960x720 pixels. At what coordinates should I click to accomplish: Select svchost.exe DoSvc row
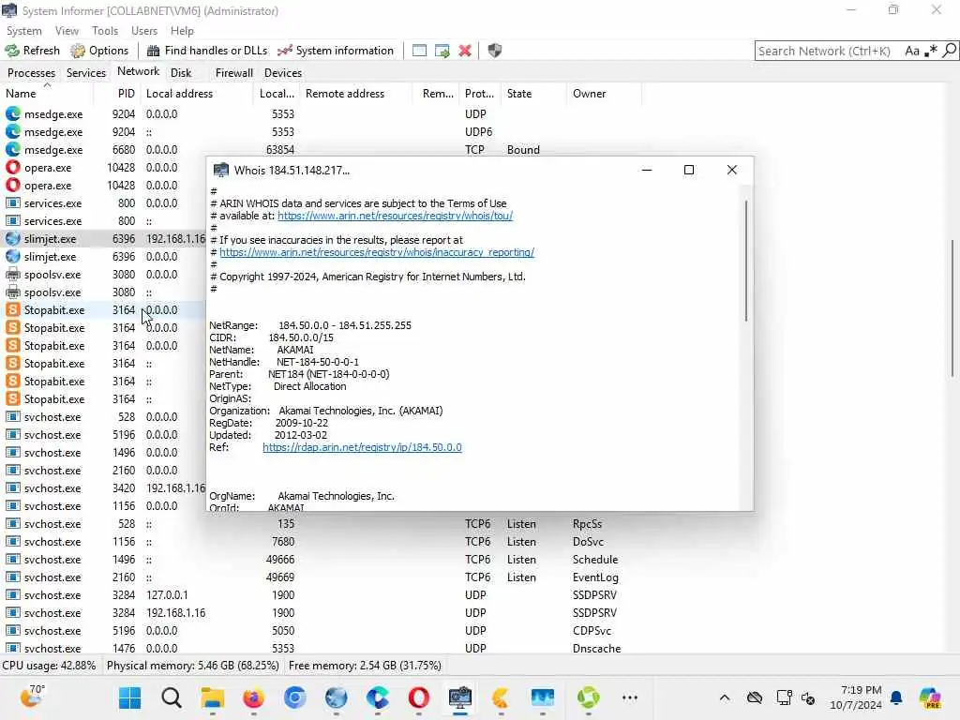(322, 542)
